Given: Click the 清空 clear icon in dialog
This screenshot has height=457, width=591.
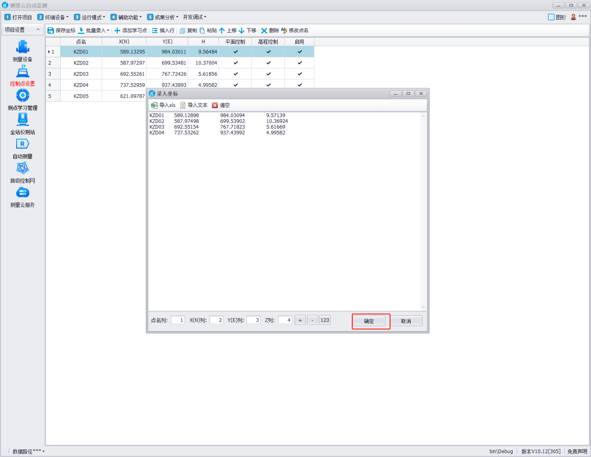Looking at the screenshot, I should coord(215,105).
